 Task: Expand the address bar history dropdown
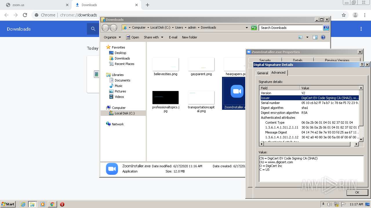coord(247,28)
